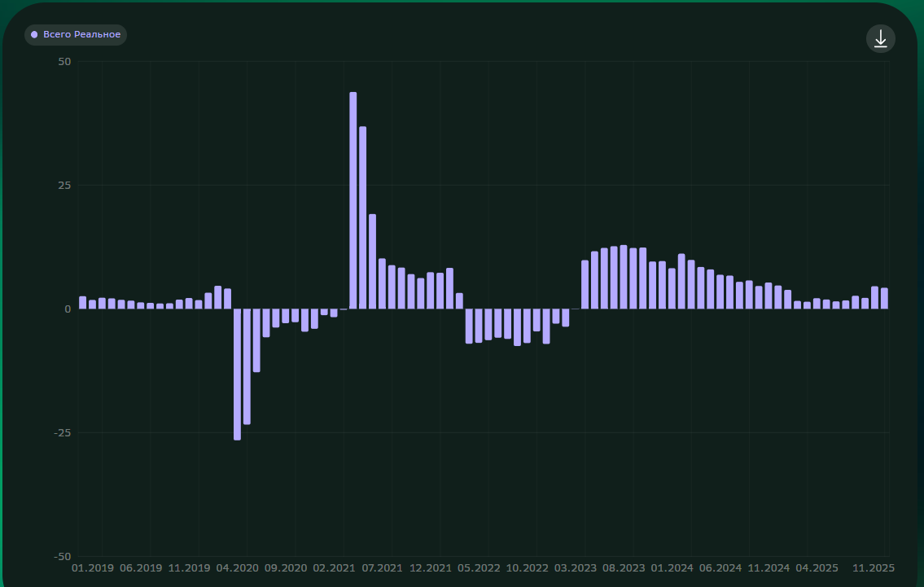This screenshot has width=924, height=587.
Task: Click the tallest bar near 04.2021
Action: pos(353,200)
